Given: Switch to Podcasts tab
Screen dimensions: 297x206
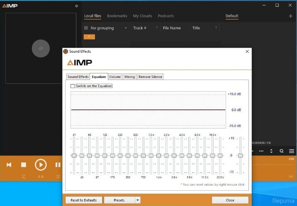Looking at the screenshot, I should pos(166,16).
